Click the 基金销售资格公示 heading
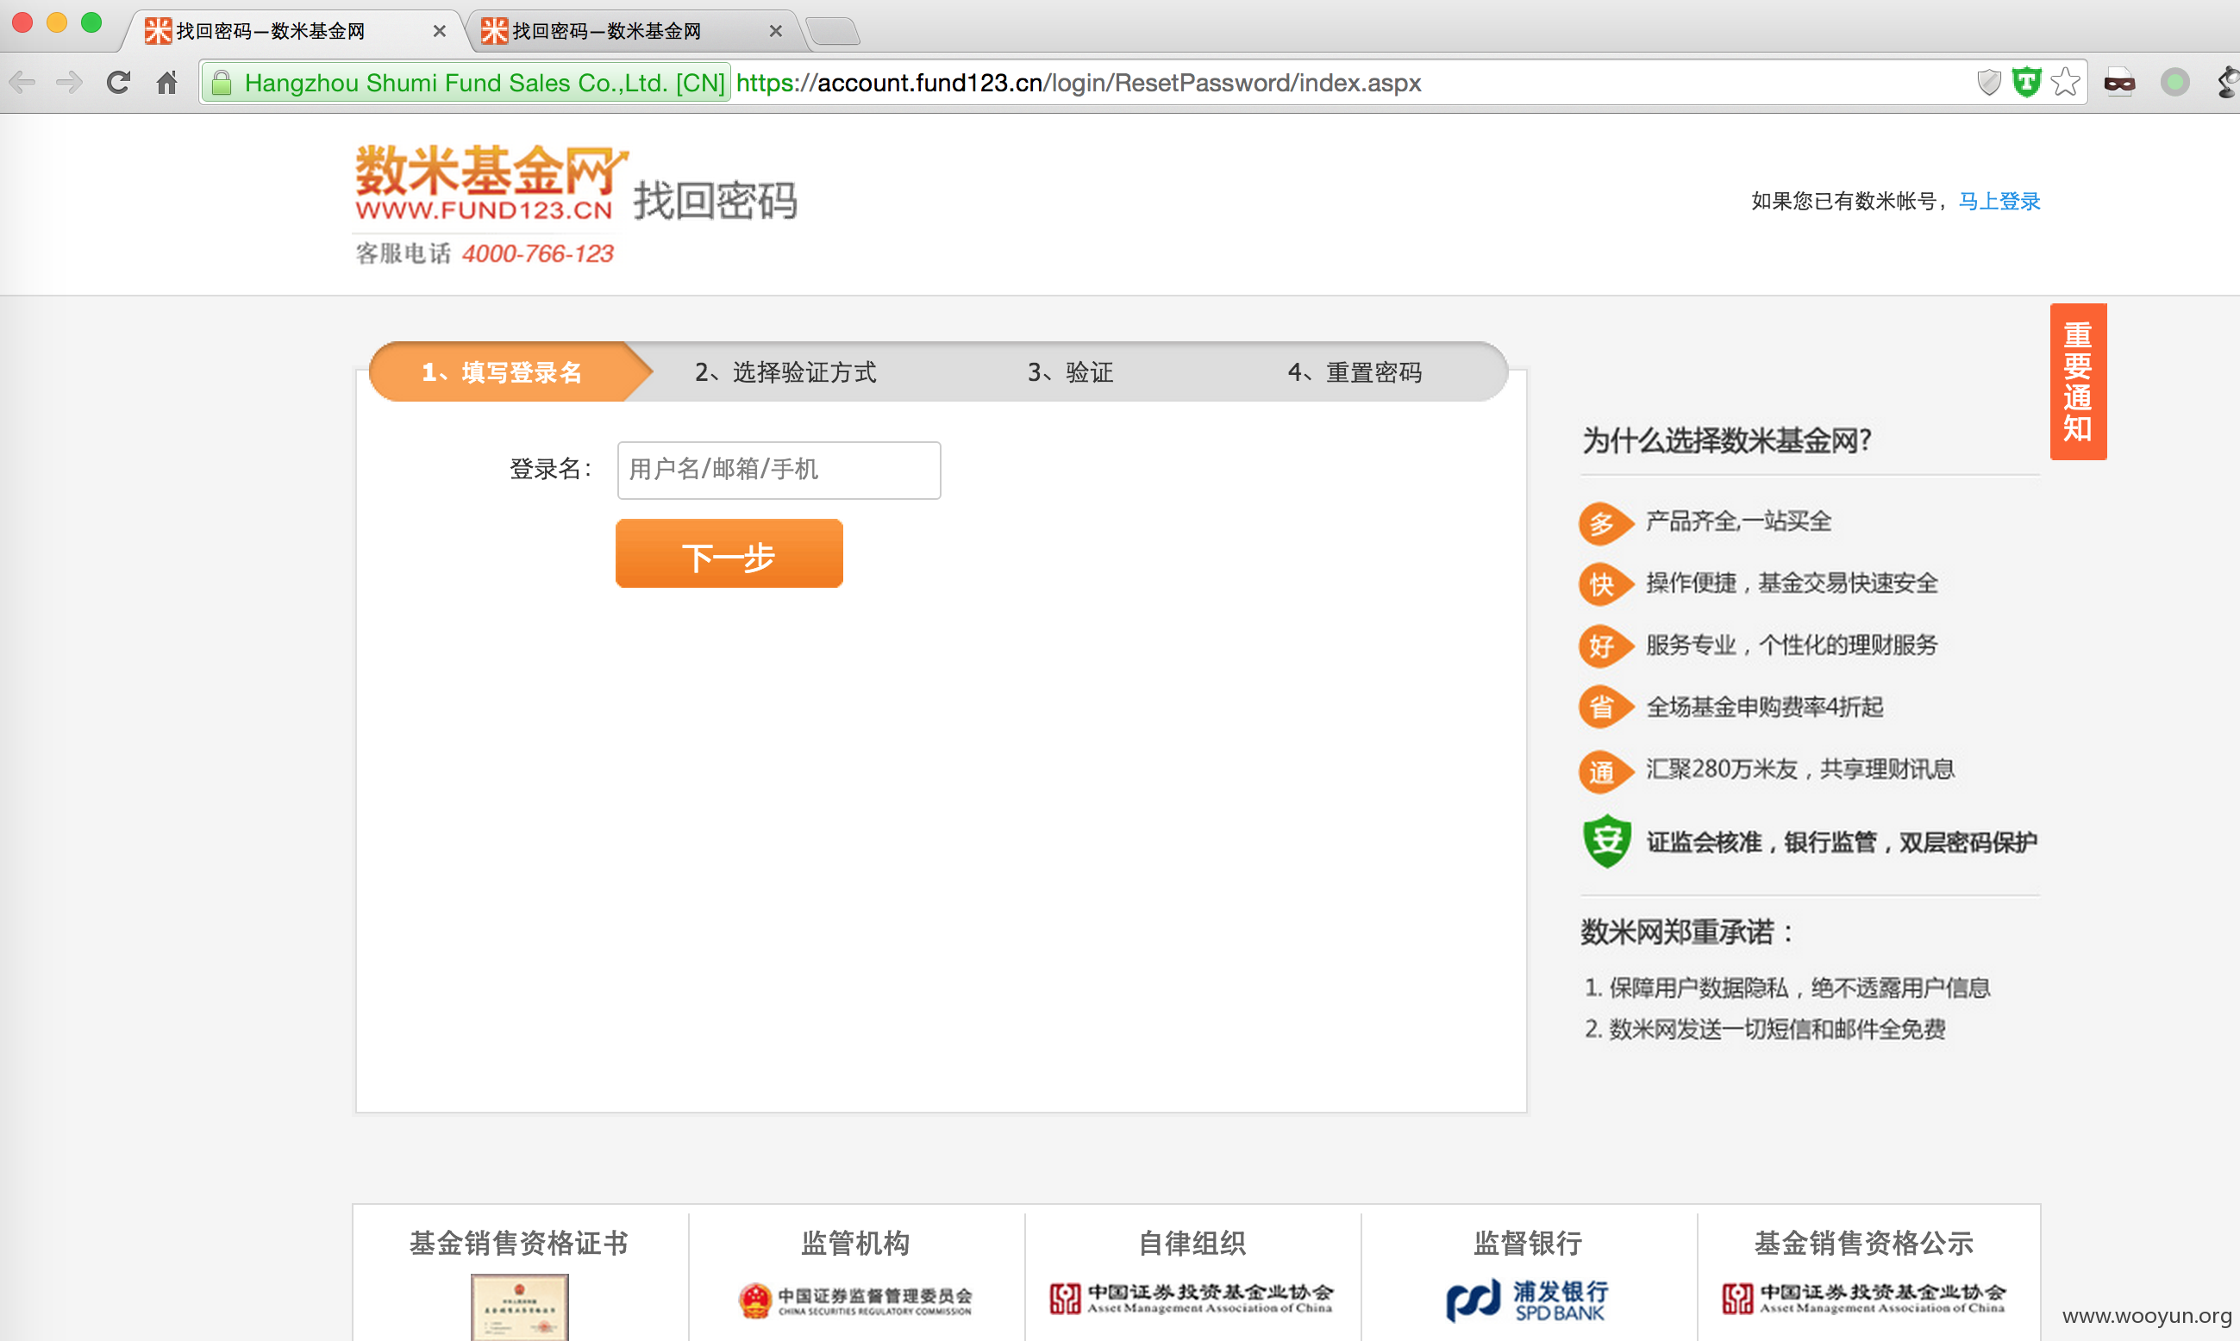 point(1864,1244)
